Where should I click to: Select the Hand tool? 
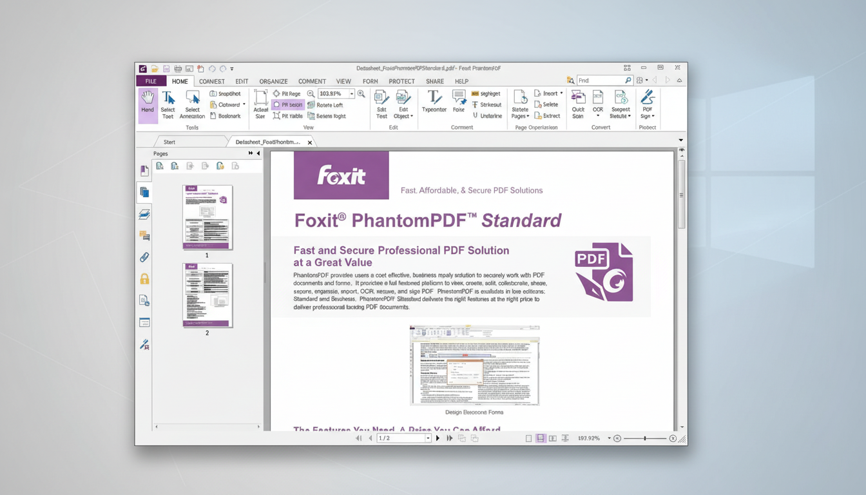pyautogui.click(x=147, y=105)
